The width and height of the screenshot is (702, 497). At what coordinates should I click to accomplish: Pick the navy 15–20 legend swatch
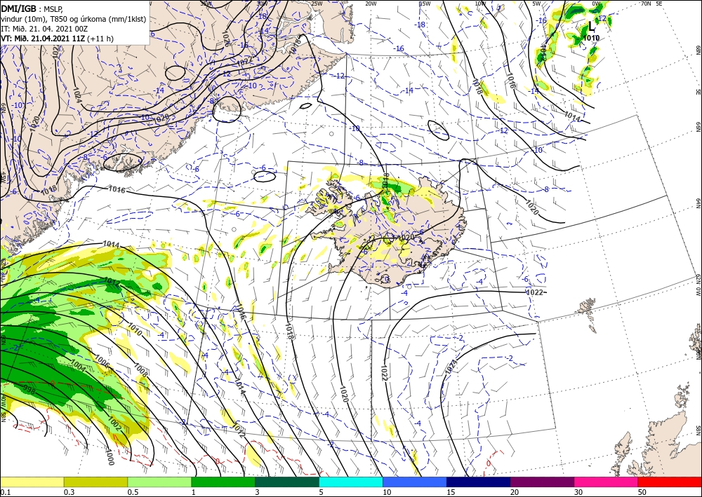pyautogui.click(x=479, y=482)
